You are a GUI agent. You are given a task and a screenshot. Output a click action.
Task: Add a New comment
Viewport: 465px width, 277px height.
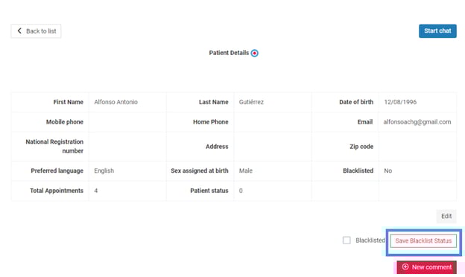(x=426, y=267)
